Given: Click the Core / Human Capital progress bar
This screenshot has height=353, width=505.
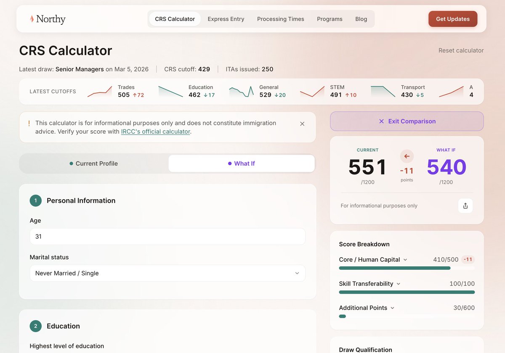Looking at the screenshot, I should pyautogui.click(x=407, y=268).
